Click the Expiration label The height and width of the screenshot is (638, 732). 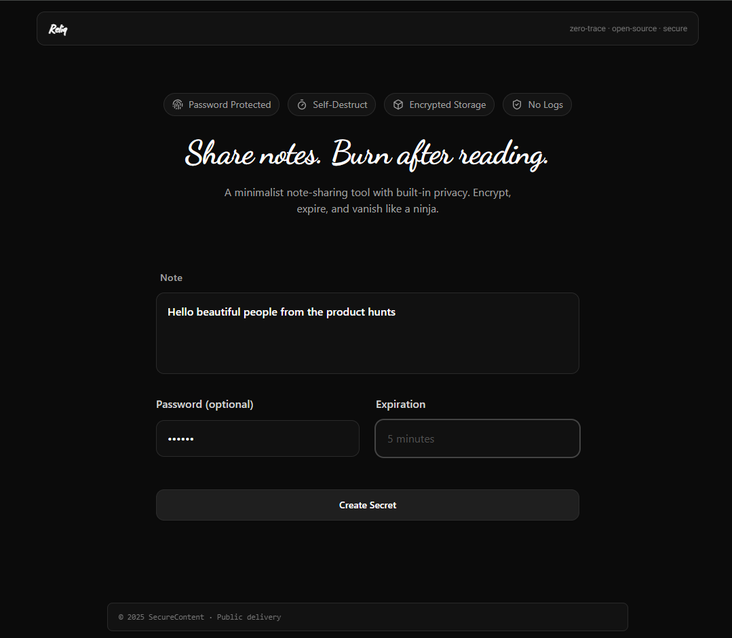pos(400,404)
